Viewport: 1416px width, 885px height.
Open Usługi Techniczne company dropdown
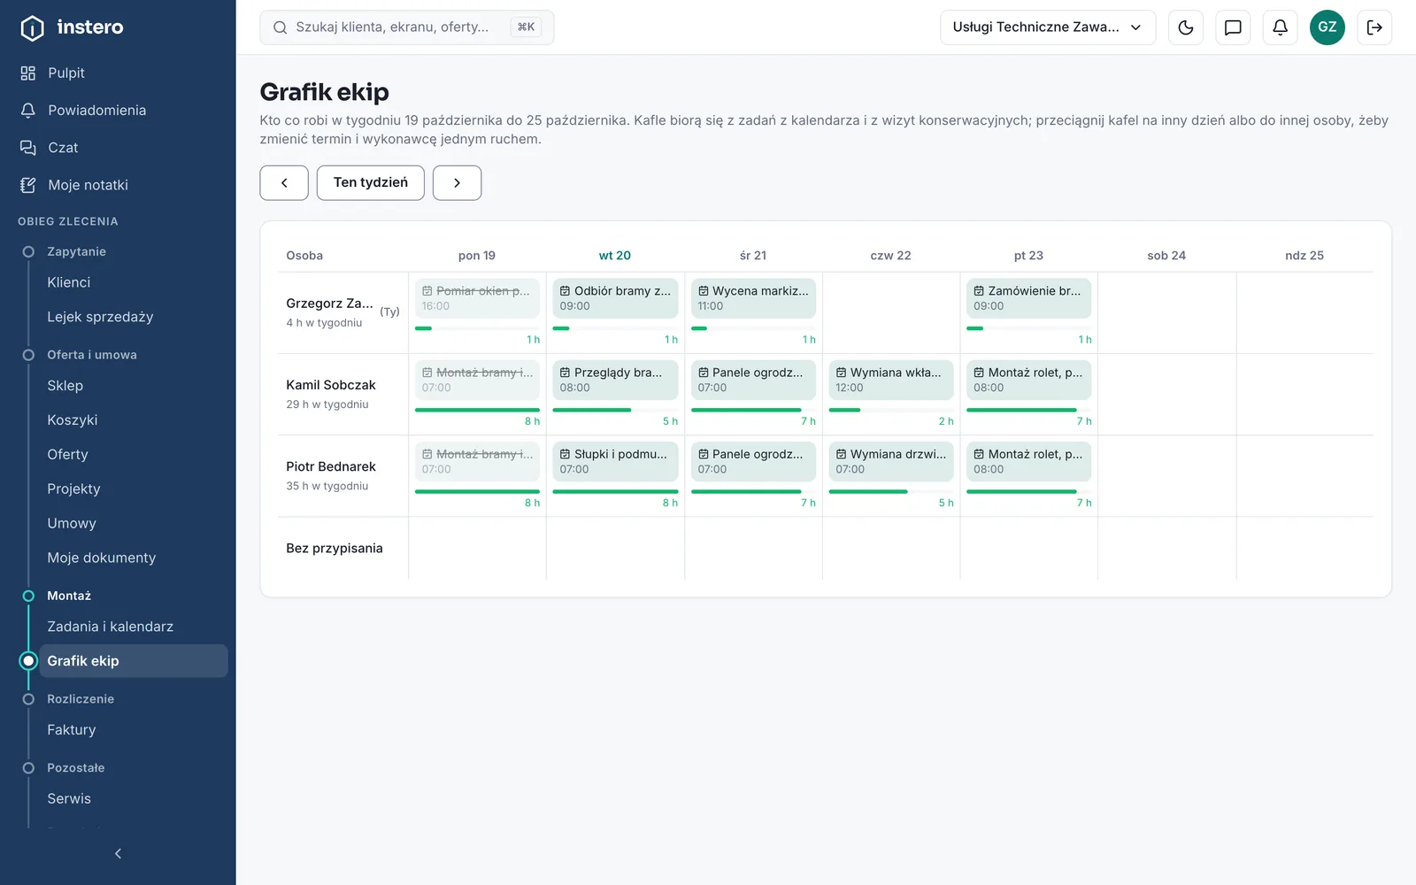tap(1048, 27)
